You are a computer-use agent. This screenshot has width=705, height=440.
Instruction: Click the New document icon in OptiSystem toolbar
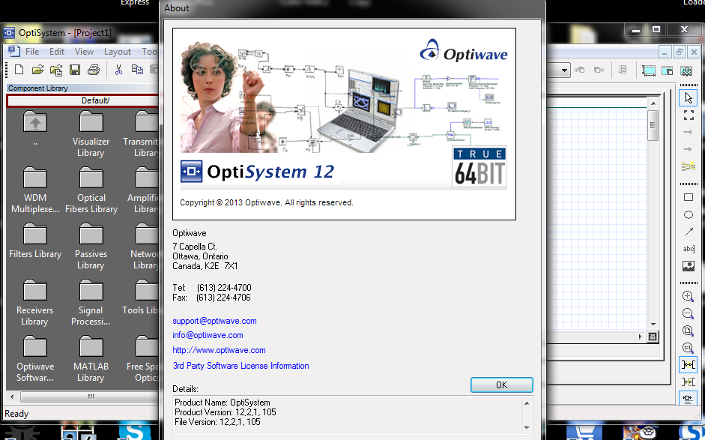pyautogui.click(x=19, y=70)
